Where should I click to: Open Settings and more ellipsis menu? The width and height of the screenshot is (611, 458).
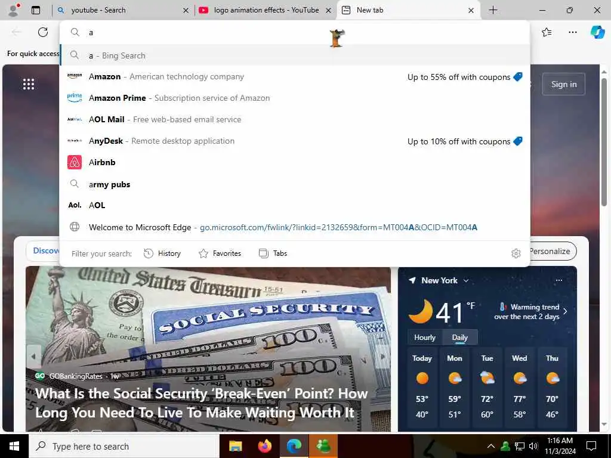pyautogui.click(x=573, y=32)
